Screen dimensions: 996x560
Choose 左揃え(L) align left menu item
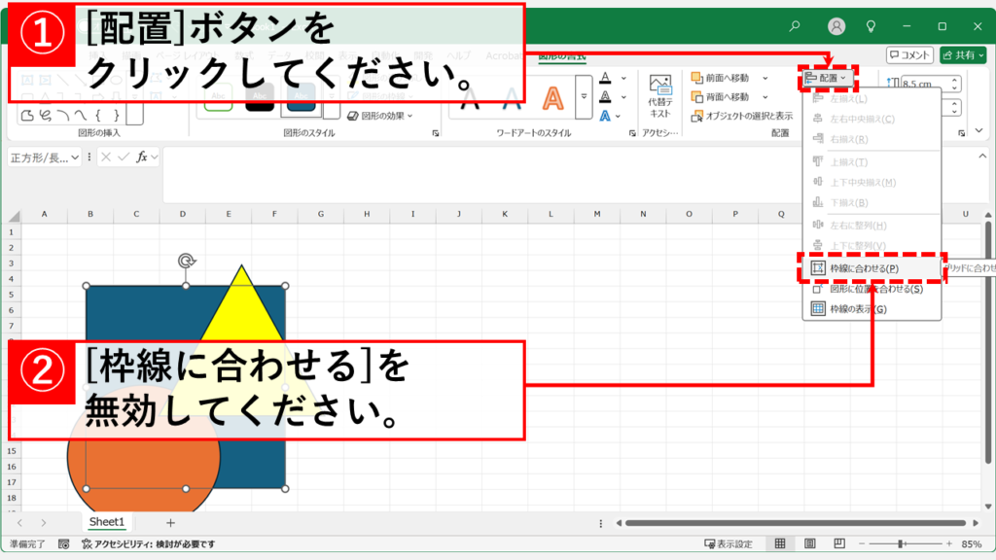click(x=871, y=99)
